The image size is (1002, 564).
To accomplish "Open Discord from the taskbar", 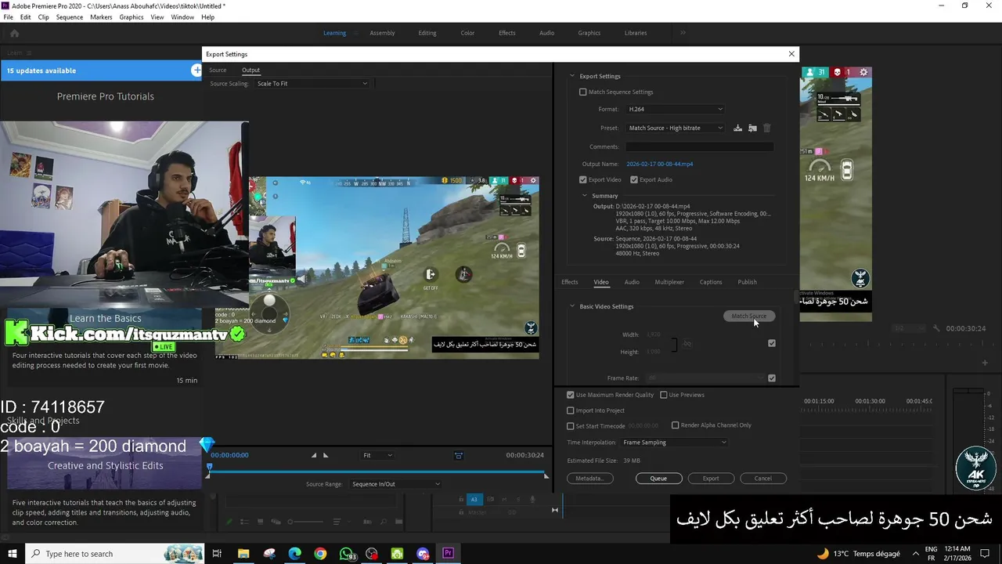I will pyautogui.click(x=423, y=554).
